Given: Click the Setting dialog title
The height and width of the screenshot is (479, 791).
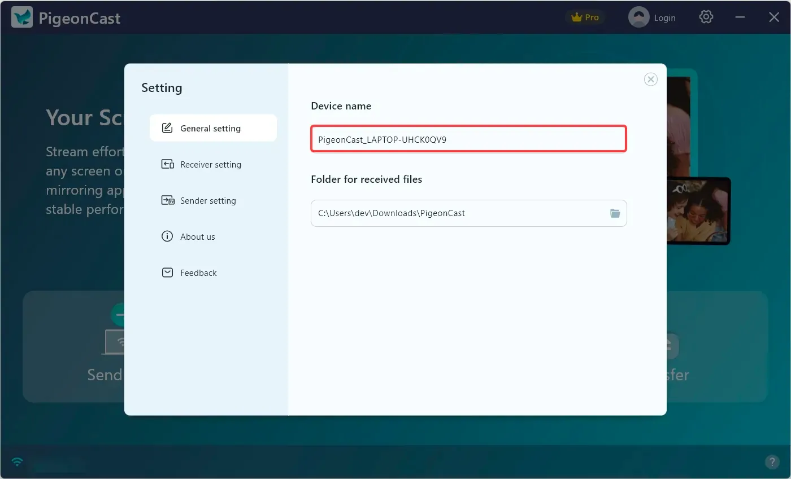Looking at the screenshot, I should (162, 88).
